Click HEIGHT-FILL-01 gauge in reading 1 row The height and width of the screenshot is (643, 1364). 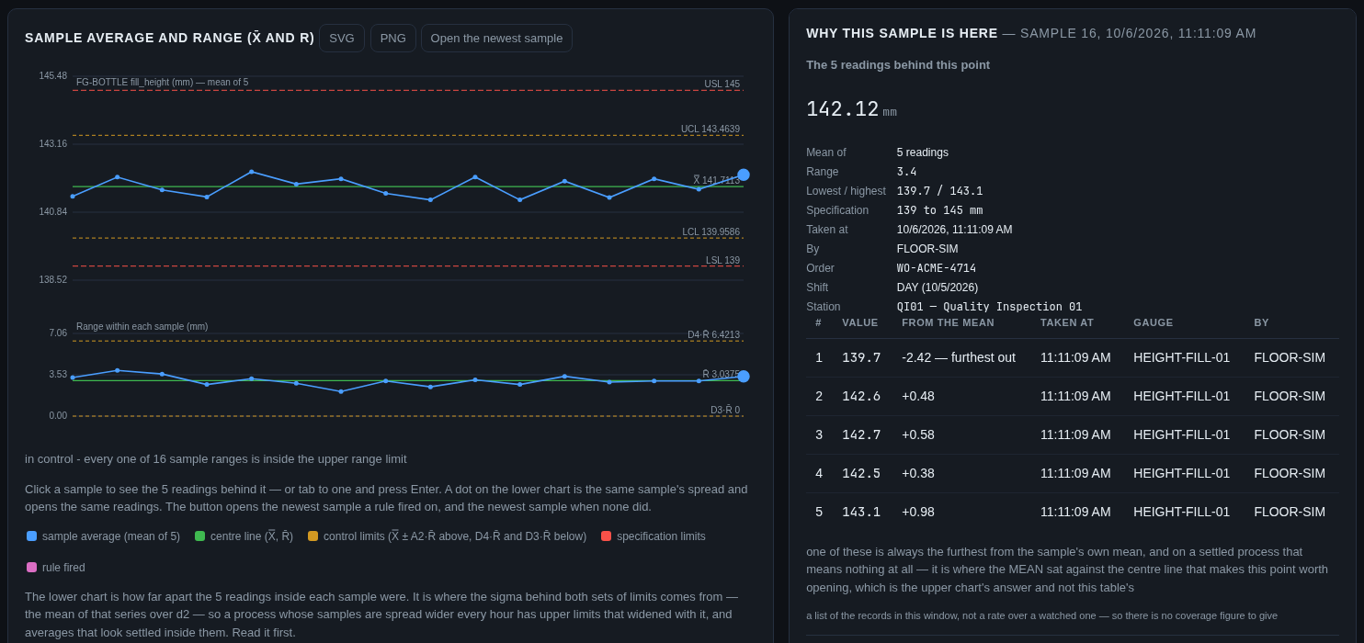[x=1181, y=357]
